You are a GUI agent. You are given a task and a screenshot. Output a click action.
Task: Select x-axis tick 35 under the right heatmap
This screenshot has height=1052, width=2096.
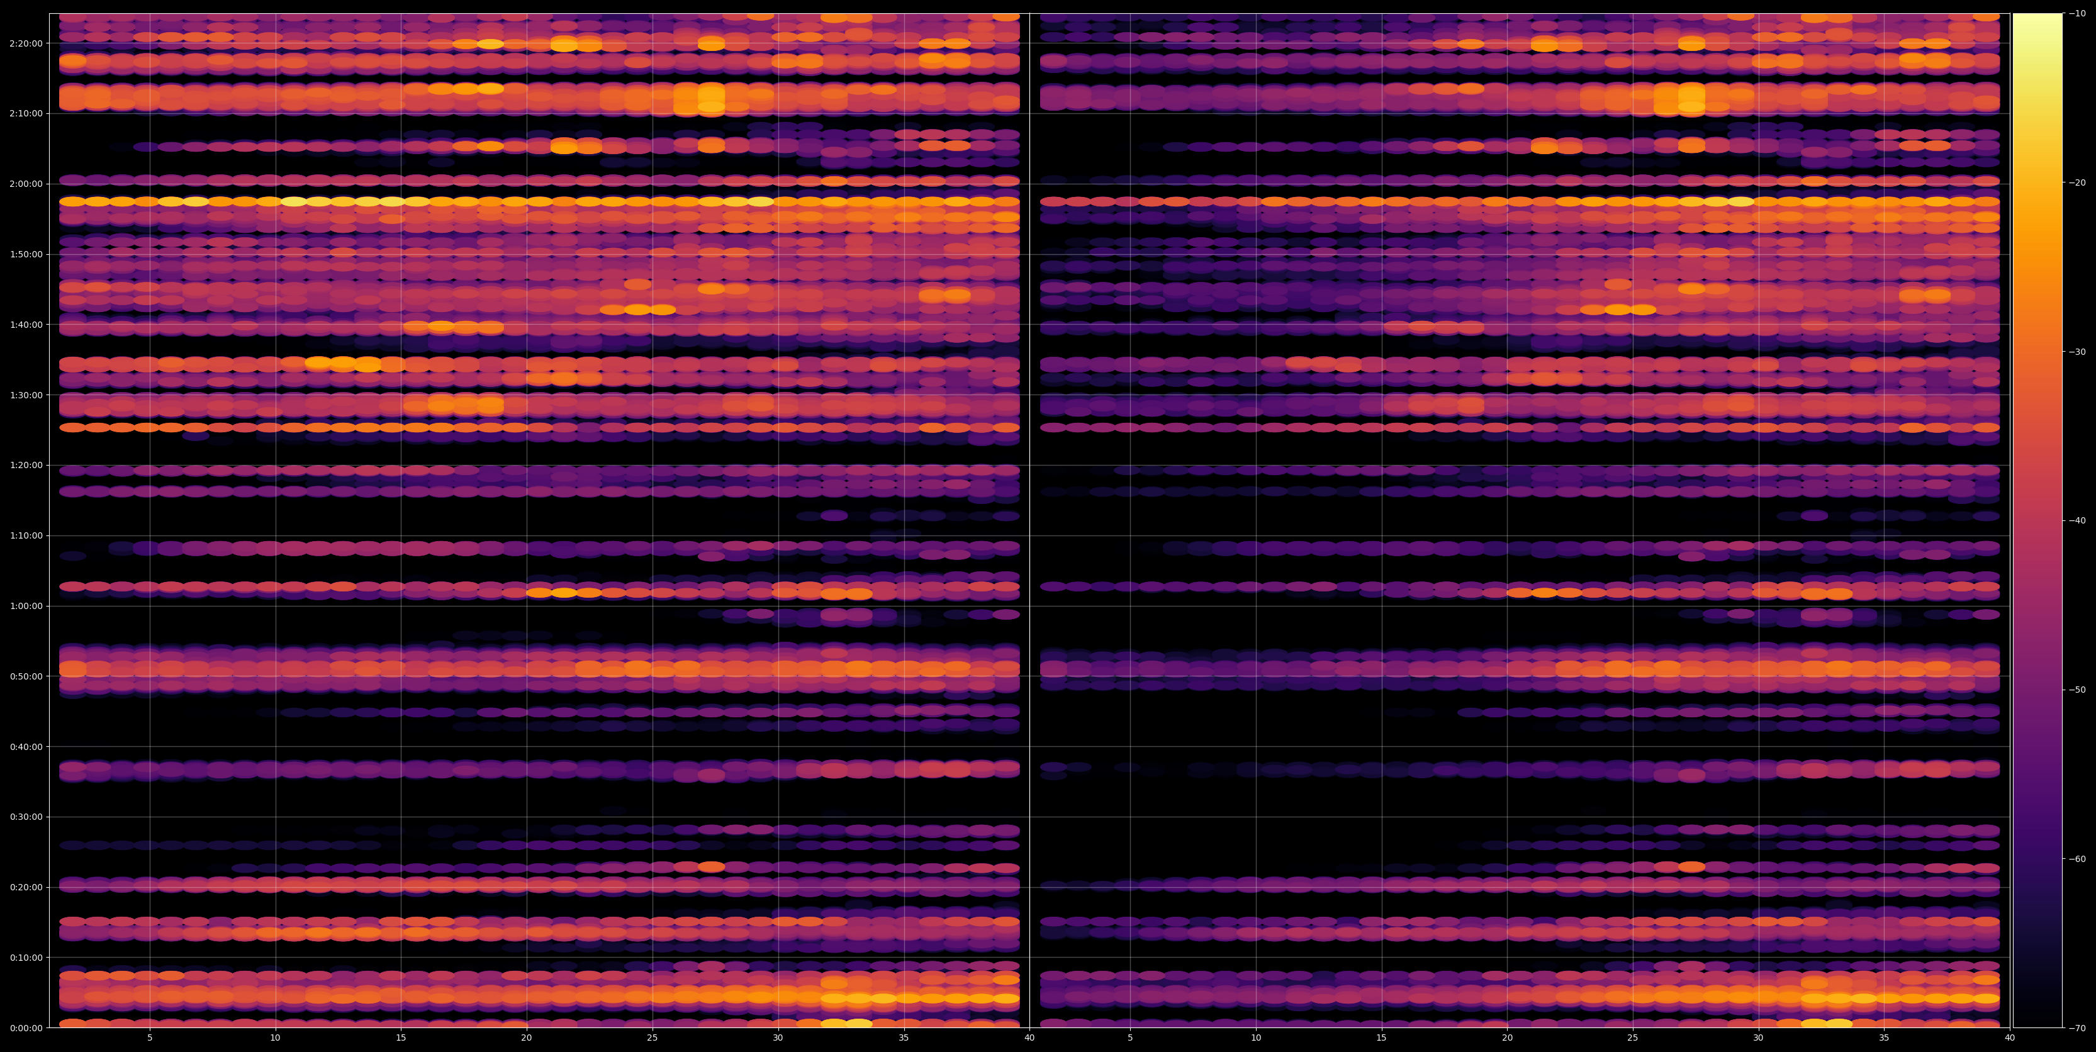(x=1885, y=1038)
